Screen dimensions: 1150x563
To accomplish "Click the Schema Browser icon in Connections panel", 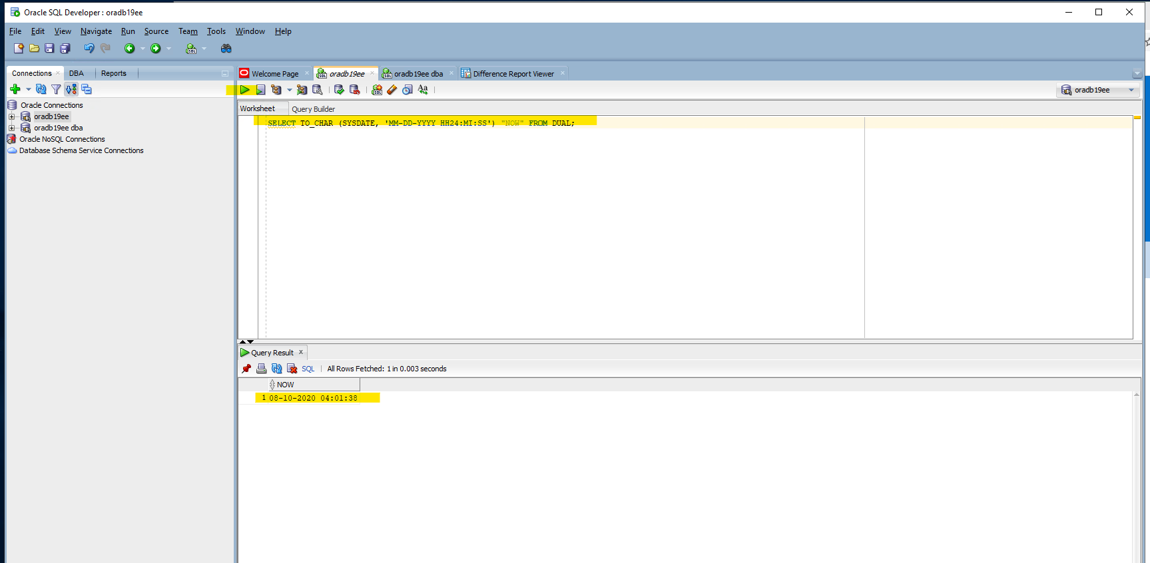I will (x=71, y=89).
